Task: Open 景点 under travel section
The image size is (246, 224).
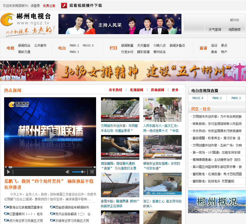Action: click(224, 46)
